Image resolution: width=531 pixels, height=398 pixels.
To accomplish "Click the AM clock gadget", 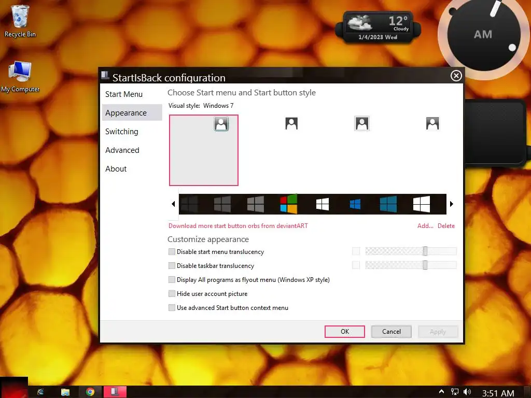I will tap(484, 35).
